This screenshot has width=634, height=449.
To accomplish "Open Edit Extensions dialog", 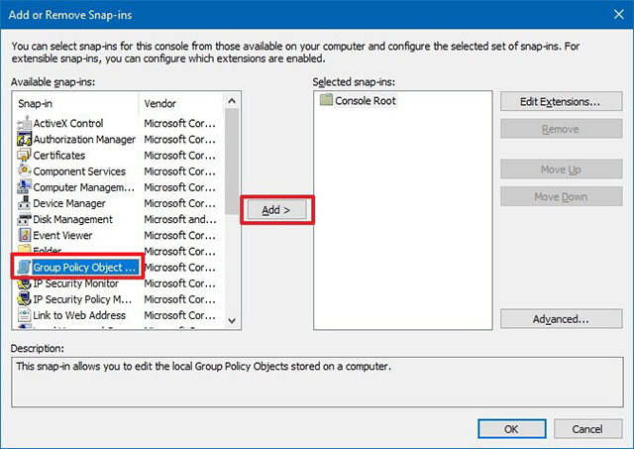I will [x=561, y=101].
